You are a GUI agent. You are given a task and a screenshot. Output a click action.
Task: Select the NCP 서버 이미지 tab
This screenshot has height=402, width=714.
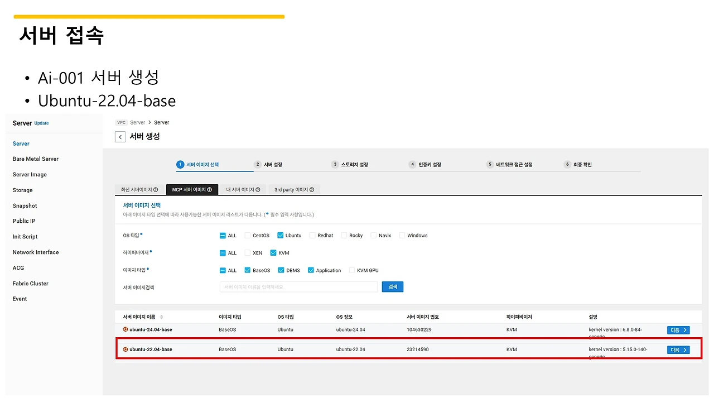tap(192, 190)
